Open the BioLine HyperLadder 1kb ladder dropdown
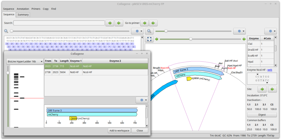This screenshot has width=281, height=140. [x=25, y=61]
